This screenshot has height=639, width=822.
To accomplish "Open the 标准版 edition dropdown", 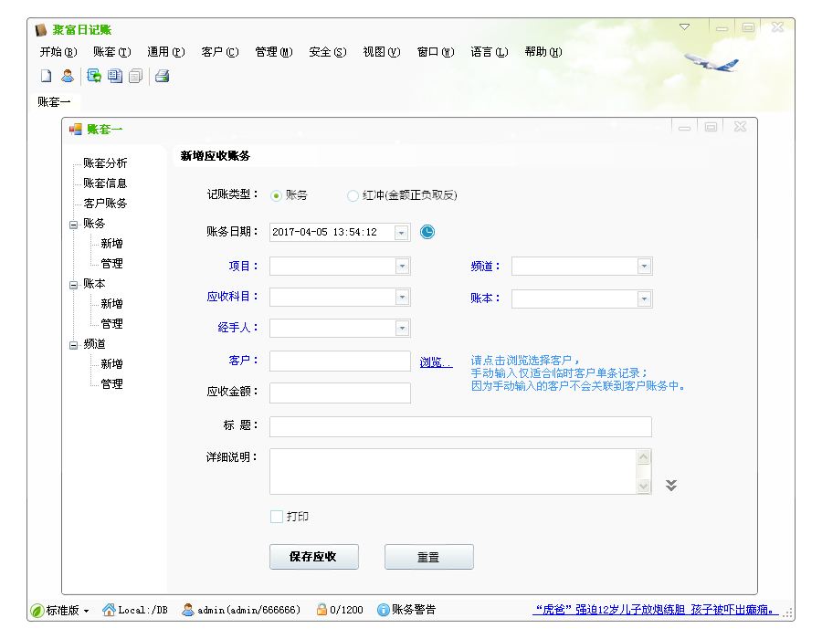I will point(86,612).
